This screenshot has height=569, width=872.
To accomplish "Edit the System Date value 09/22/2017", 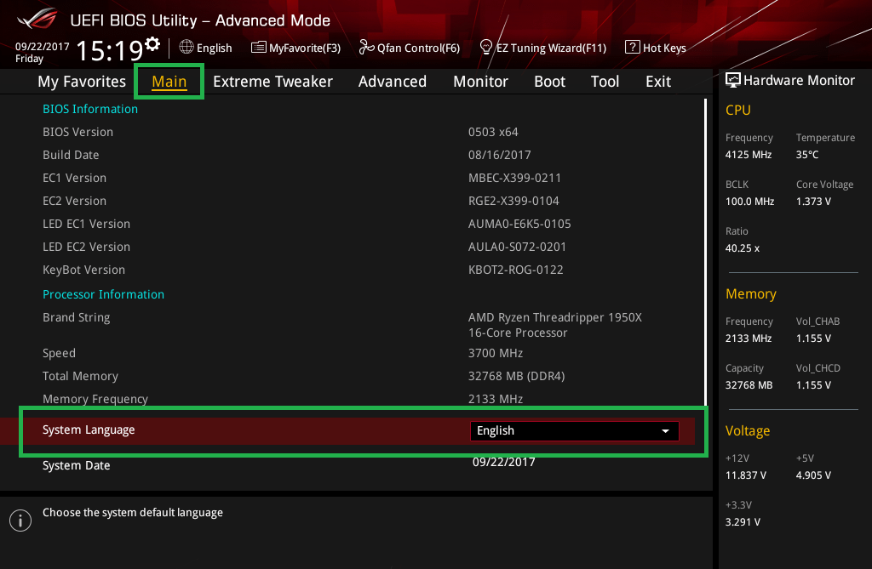I will [x=504, y=463].
